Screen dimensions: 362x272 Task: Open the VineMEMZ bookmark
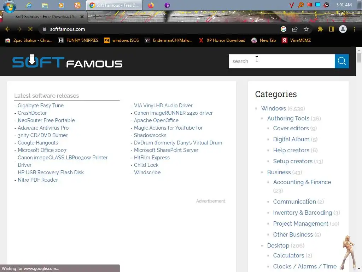point(297,40)
